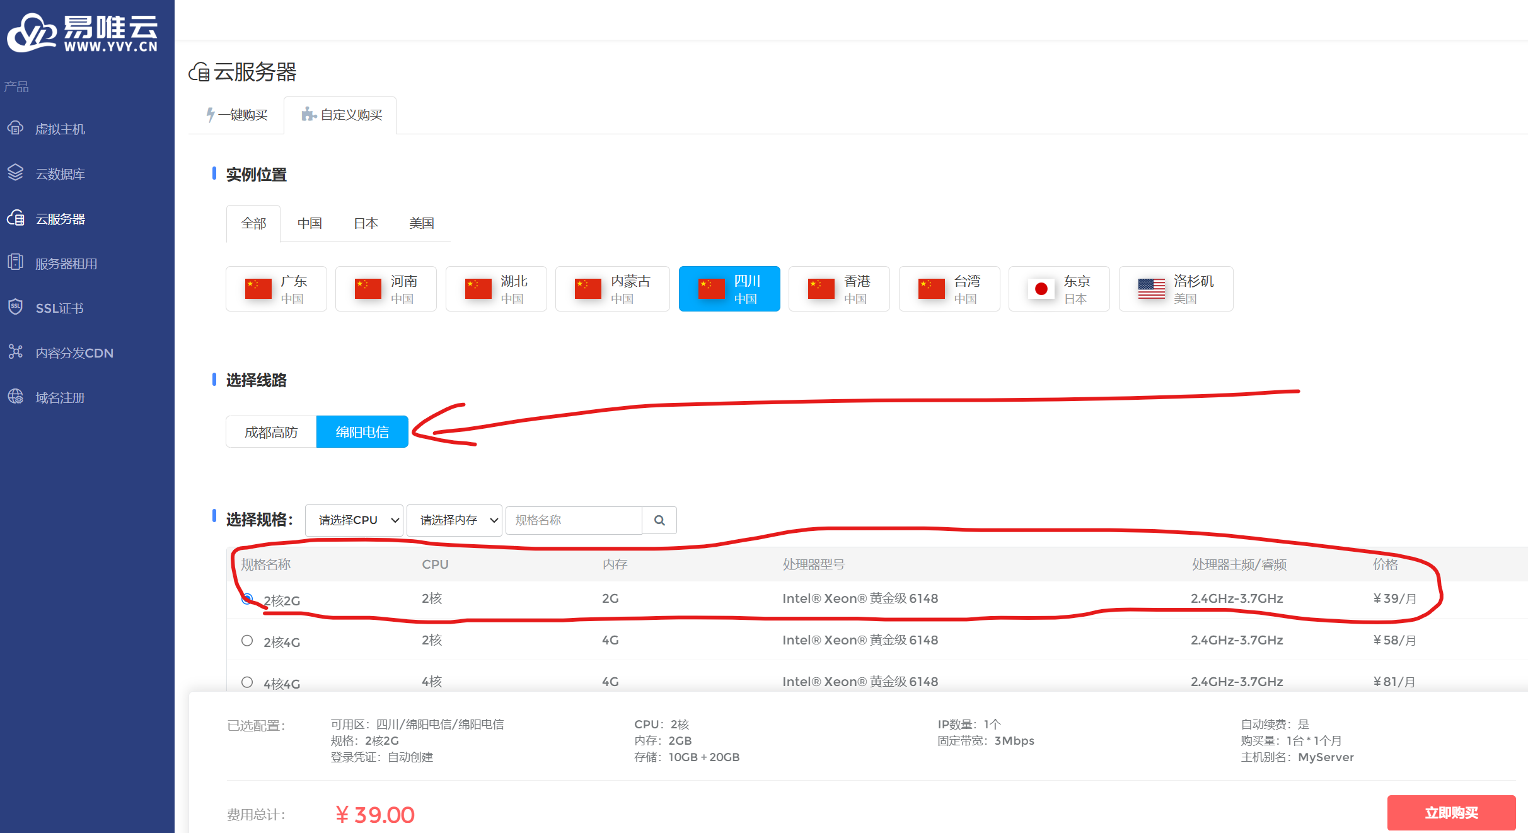Click the 立即购买 buy now button
Image resolution: width=1528 pixels, height=833 pixels.
click(x=1450, y=813)
